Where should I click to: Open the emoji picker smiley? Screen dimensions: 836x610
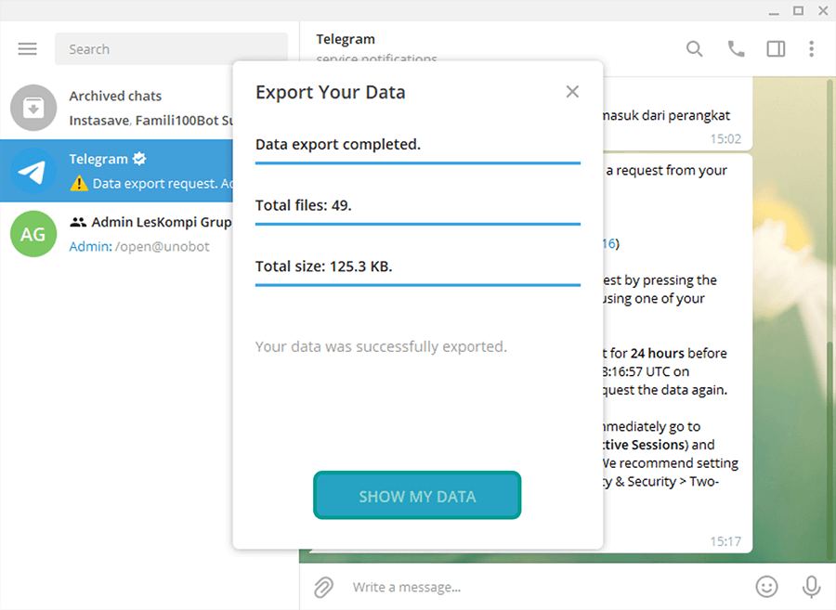pyautogui.click(x=766, y=587)
